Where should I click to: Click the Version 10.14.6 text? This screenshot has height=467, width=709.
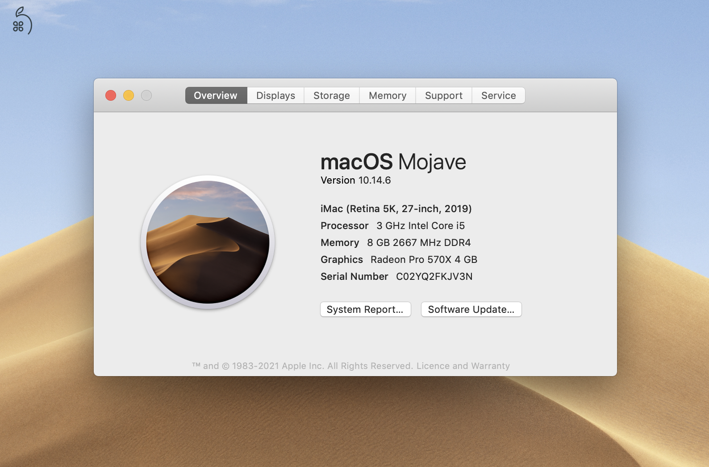click(x=355, y=180)
